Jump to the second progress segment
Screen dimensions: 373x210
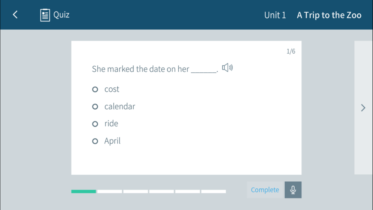[110, 191]
